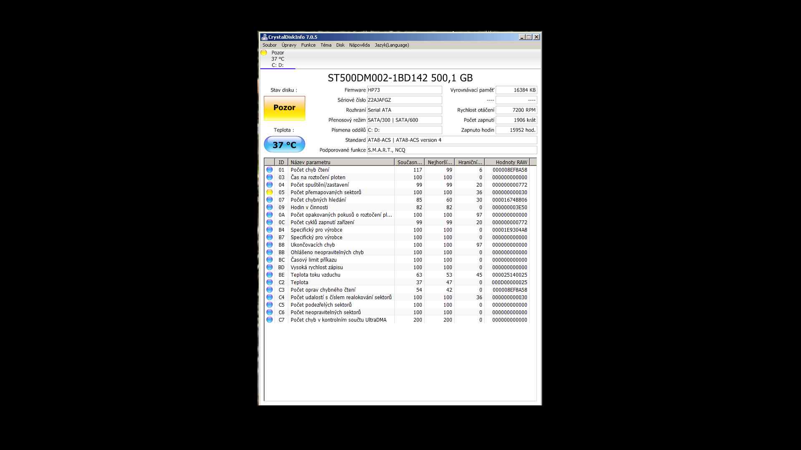This screenshot has width=801, height=450.
Task: Click the Název parametru column header
Action: point(340,162)
